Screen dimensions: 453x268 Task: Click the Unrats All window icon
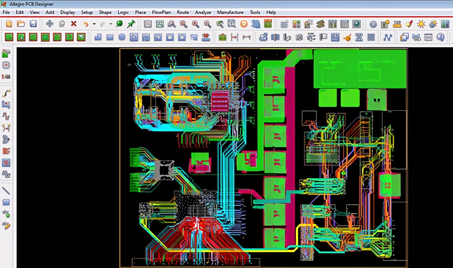tap(148, 24)
